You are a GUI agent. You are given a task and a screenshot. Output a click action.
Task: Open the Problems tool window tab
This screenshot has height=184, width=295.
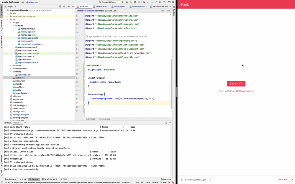pos(11,179)
